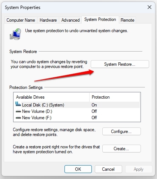Go to the Advanced tab

[70, 20]
